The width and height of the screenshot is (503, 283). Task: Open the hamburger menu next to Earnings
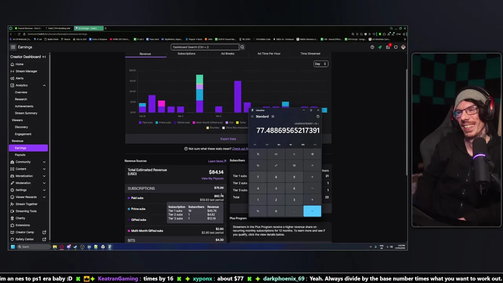[13, 47]
